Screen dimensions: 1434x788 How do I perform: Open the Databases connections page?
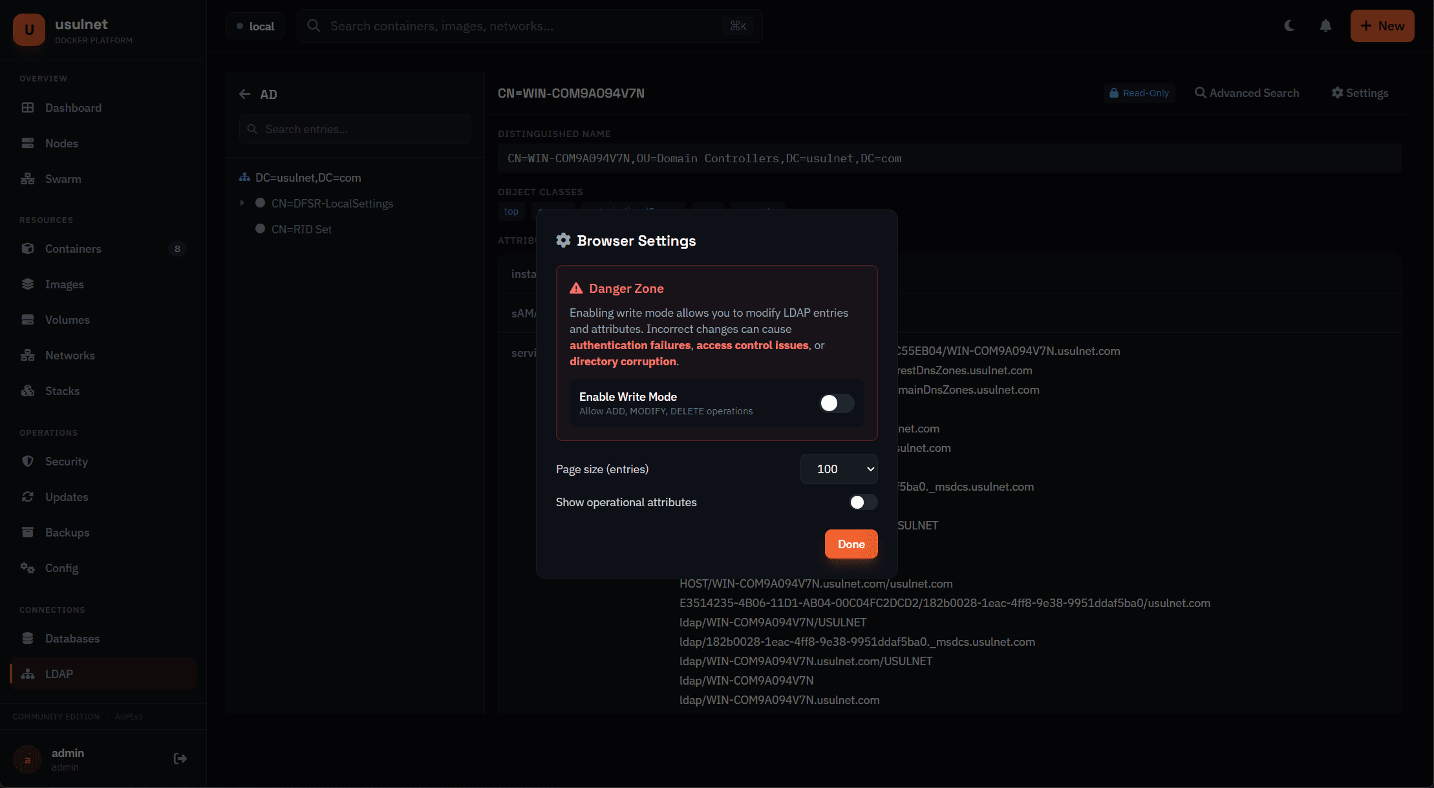coord(72,638)
